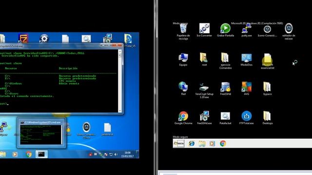312x175 pixels.
Task: Open file explorer in the right taskbar
Action: [x=202, y=143]
